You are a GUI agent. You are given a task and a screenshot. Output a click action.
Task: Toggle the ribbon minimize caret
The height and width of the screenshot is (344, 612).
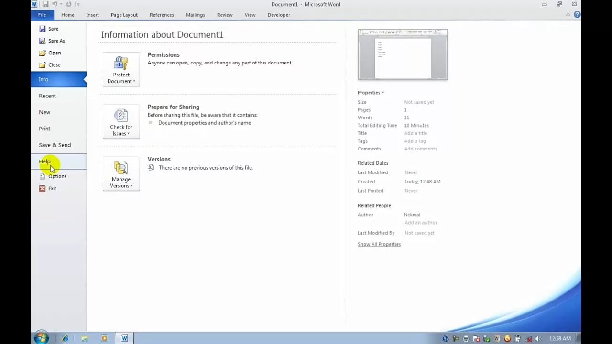pos(568,15)
